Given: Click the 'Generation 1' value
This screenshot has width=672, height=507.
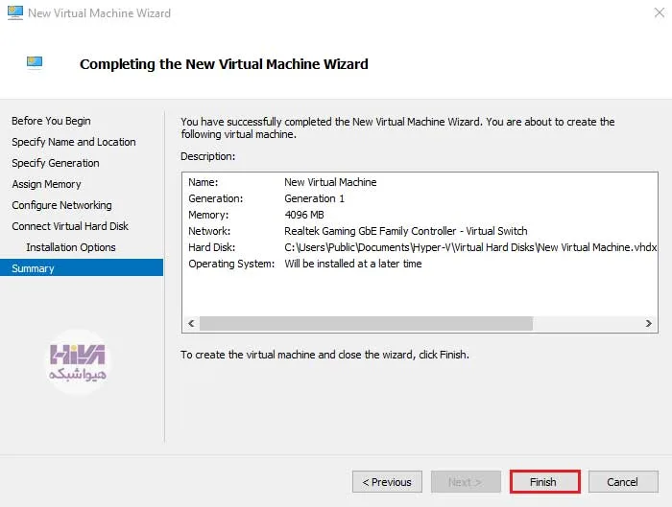Looking at the screenshot, I should point(314,198).
